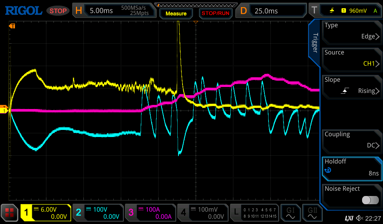This screenshot has width=383, height=224.
Task: Toggle the Noise Reject switch
Action: point(370,200)
